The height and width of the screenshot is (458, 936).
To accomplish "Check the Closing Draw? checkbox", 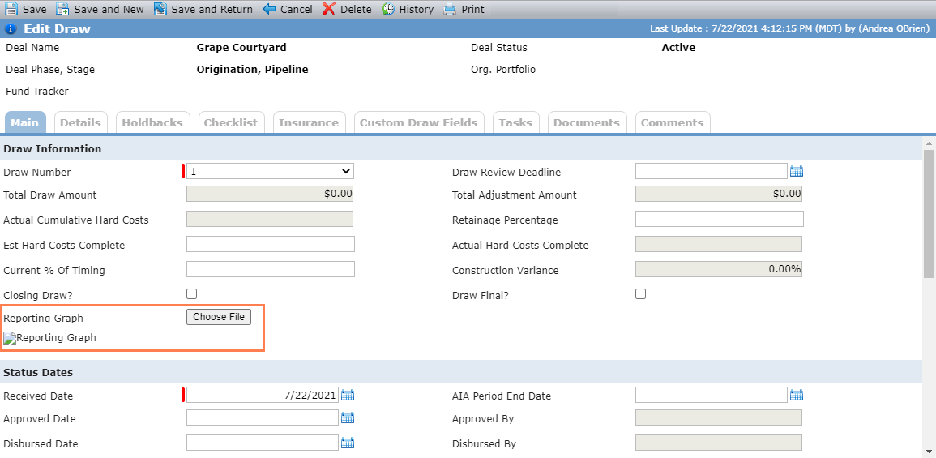I will coord(191,293).
